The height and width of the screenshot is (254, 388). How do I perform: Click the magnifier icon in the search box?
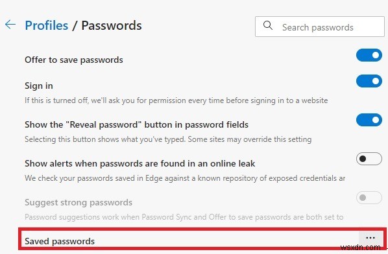268,25
